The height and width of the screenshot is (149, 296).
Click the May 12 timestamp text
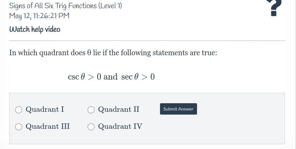(39, 16)
